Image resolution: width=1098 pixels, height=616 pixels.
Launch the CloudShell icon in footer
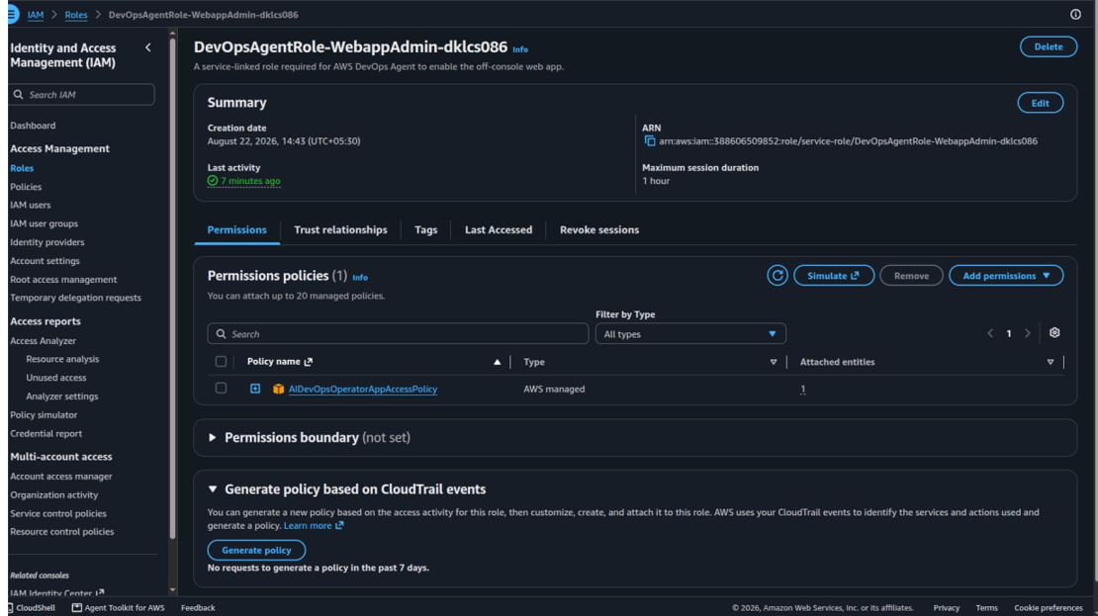click(x=10, y=608)
